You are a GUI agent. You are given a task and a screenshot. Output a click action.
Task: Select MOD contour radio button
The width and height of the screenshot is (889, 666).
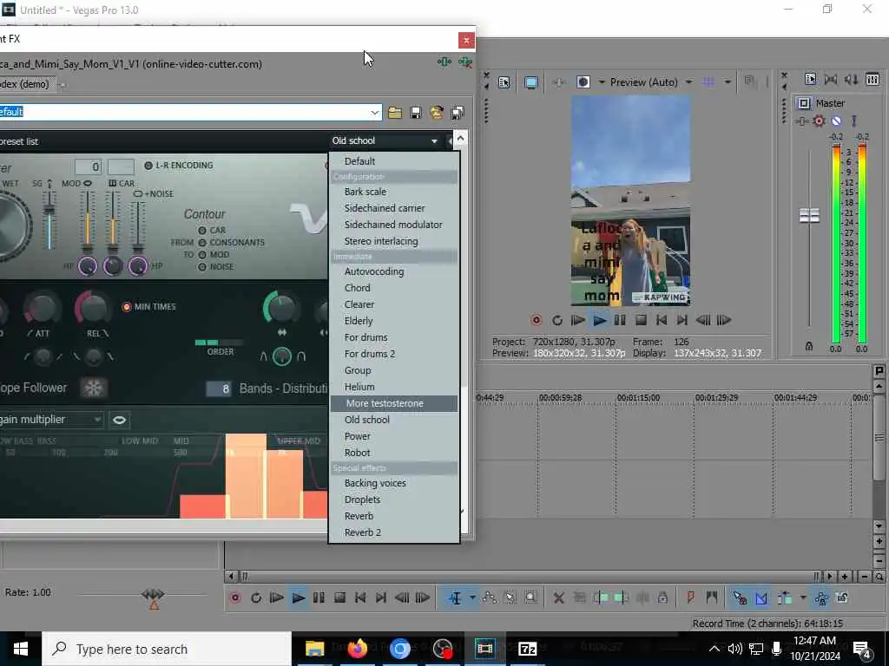(x=202, y=255)
